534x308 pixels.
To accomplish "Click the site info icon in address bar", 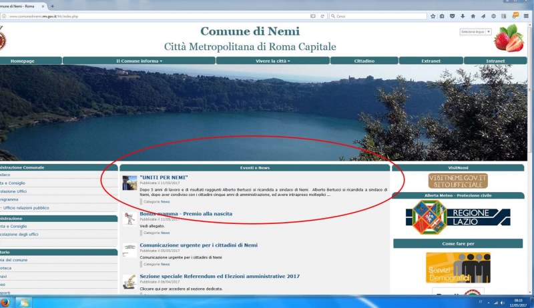I will pos(4,16).
